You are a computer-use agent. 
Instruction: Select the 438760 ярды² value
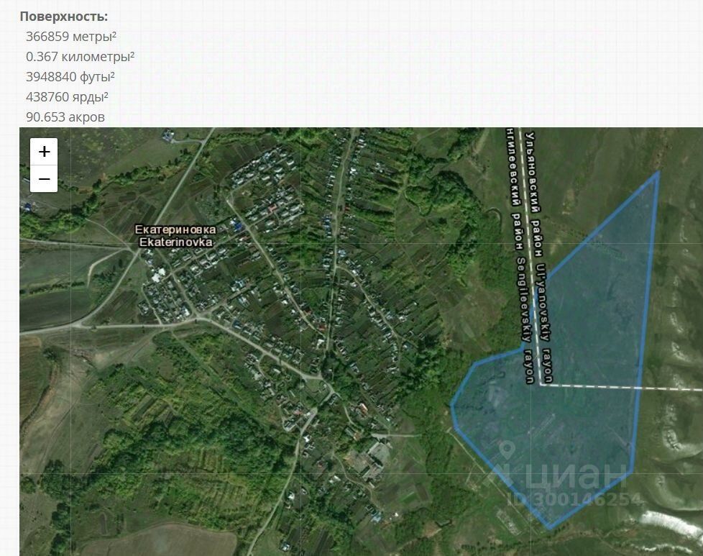tap(67, 97)
